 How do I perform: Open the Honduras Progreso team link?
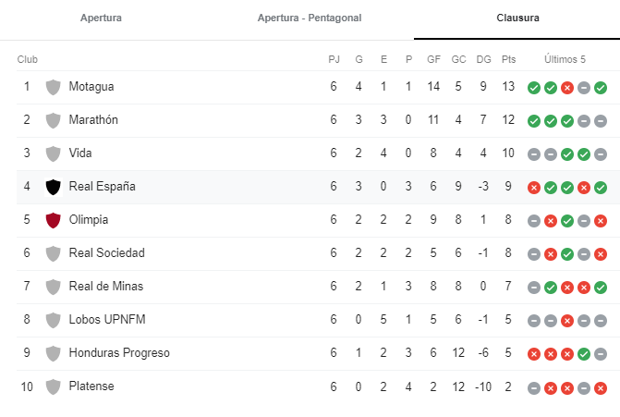[x=119, y=352]
